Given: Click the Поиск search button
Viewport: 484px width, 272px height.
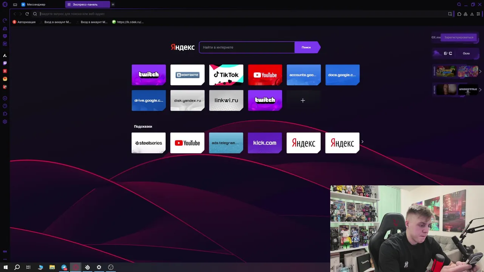Looking at the screenshot, I should (307, 47).
